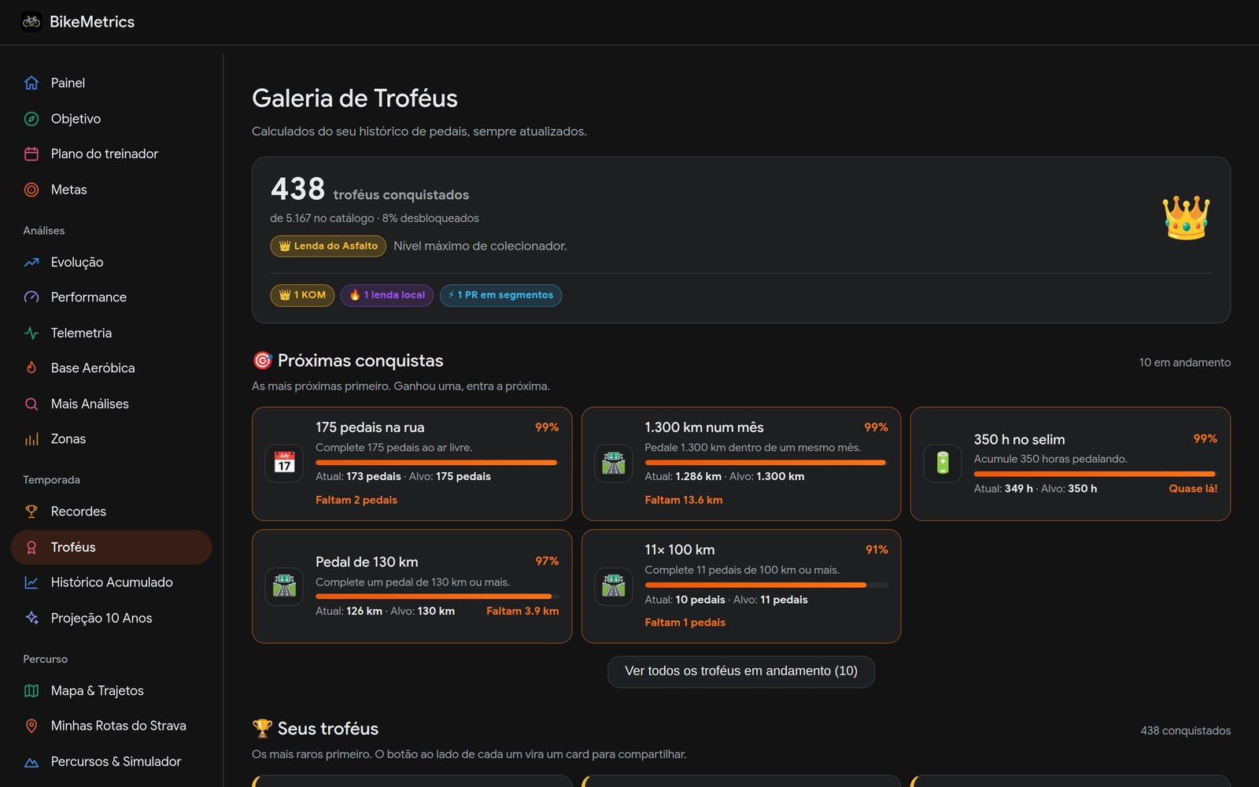1259x787 pixels.
Task: Click the 11× 100 km progress bar
Action: 766,585
